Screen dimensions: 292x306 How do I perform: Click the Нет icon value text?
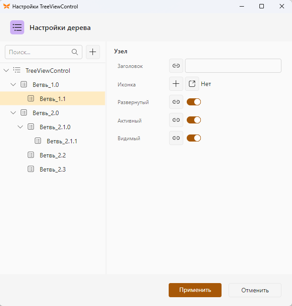pyautogui.click(x=206, y=84)
